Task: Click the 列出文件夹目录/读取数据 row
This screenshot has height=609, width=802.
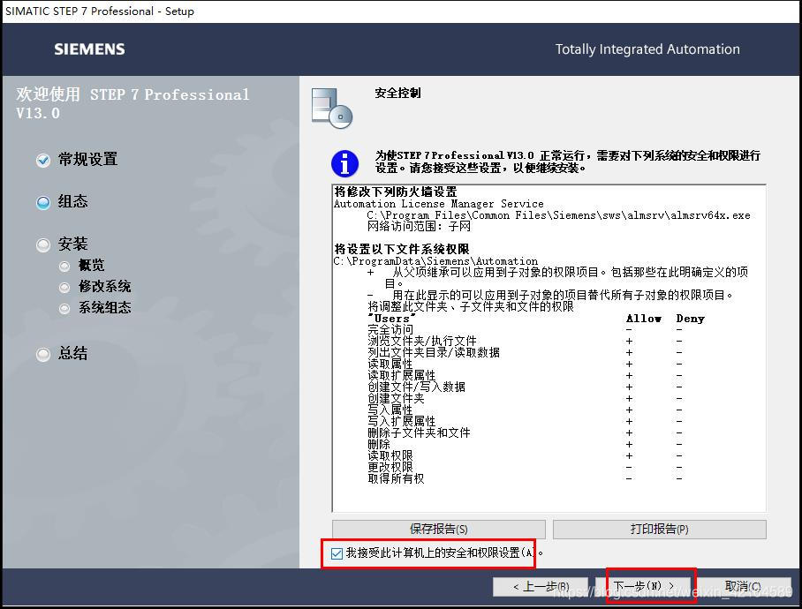Action: (x=526, y=352)
